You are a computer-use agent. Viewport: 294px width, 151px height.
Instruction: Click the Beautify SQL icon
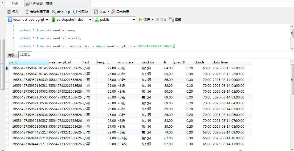[x=54, y=12]
